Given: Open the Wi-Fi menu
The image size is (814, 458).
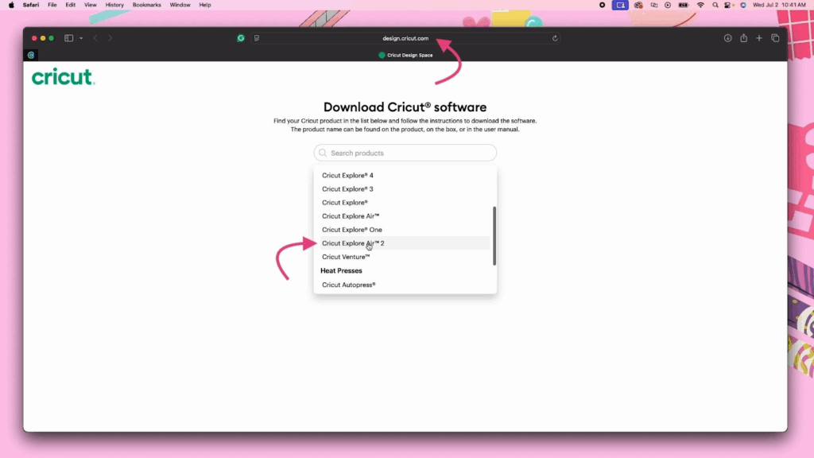Looking at the screenshot, I should (x=700, y=6).
